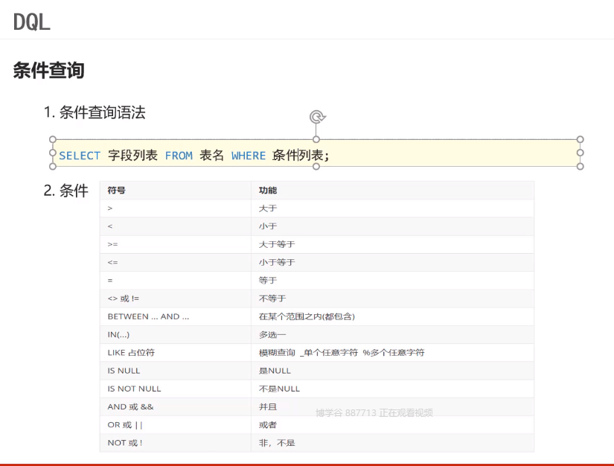Click the bottom-left resize handle of the SELECT text box

pos(53,167)
